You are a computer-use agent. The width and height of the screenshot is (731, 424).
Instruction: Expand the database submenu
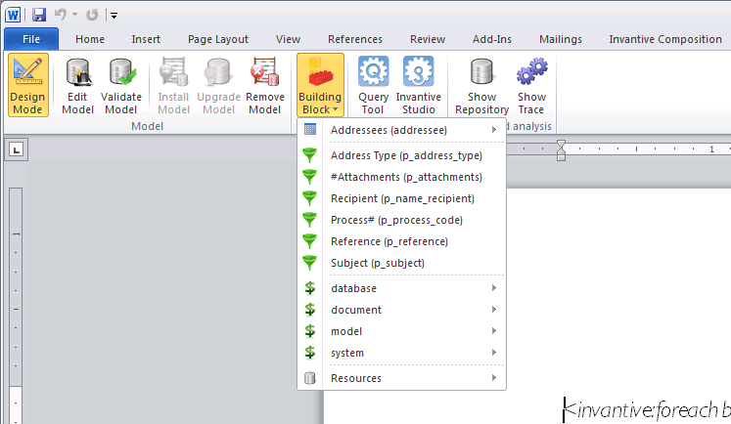pos(401,288)
